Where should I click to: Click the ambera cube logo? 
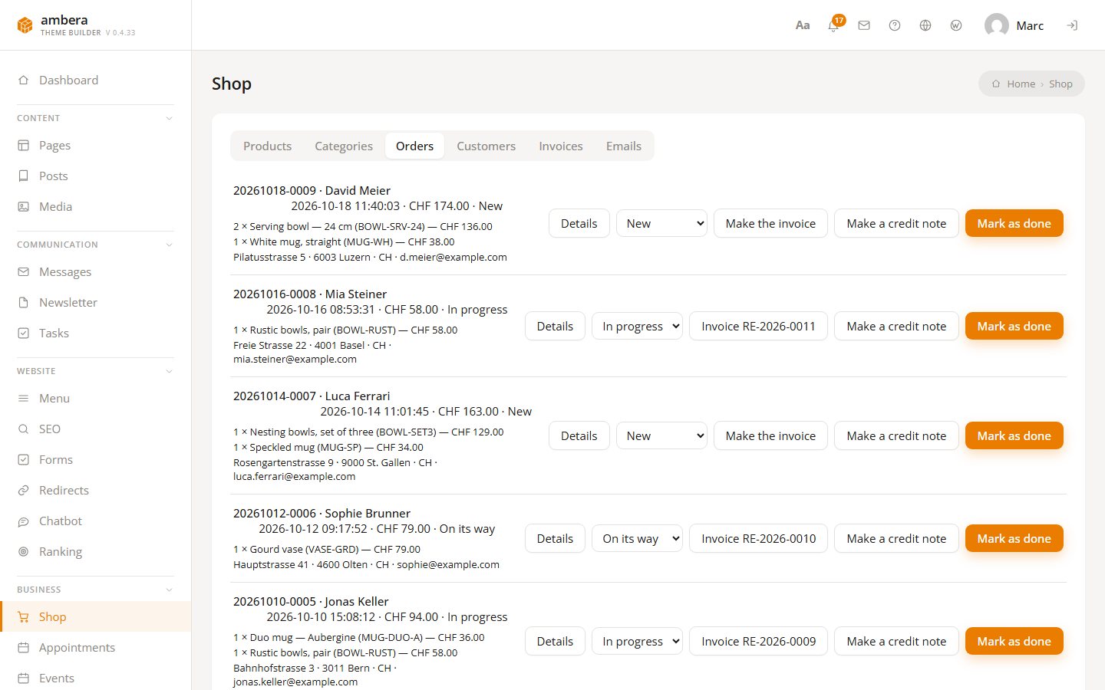(25, 25)
